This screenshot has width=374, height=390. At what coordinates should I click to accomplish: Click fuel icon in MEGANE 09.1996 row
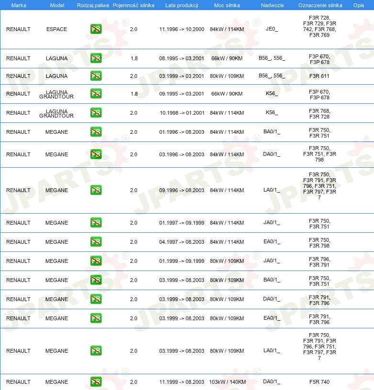coord(96,190)
